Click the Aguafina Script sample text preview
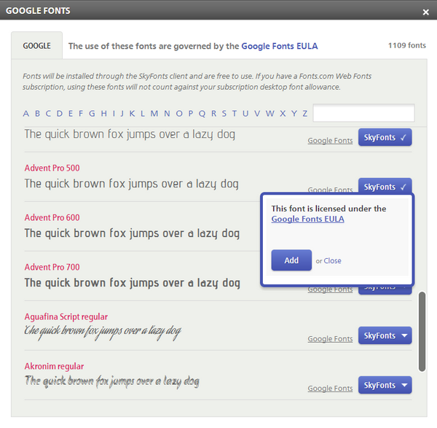 click(103, 332)
